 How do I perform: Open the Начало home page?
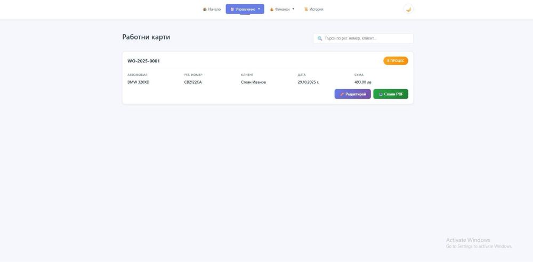212,9
